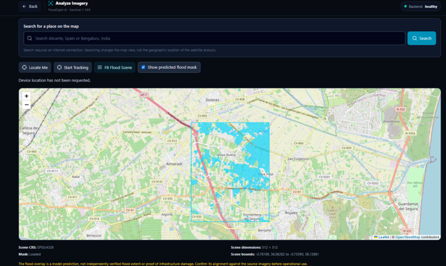Click the CV-855 road shield
This screenshot has width=446, height=266.
click(202, 116)
